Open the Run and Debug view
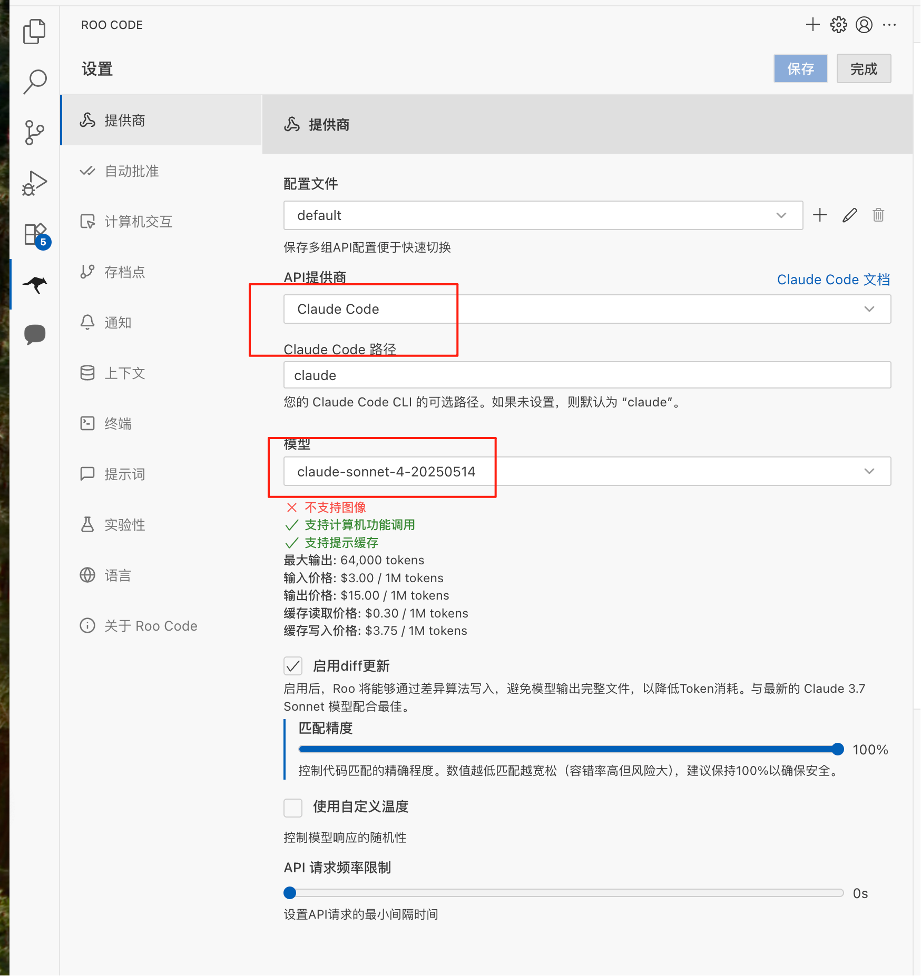This screenshot has width=921, height=976. [x=34, y=183]
